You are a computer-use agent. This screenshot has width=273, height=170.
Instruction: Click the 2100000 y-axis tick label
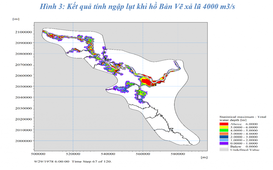pyautogui.click(x=23, y=32)
